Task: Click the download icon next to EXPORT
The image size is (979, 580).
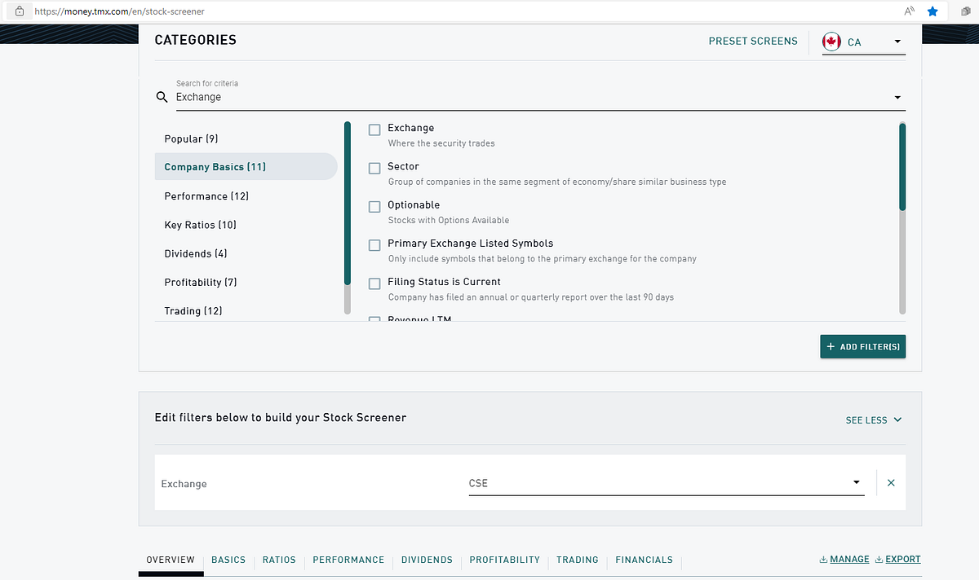Action: point(880,559)
